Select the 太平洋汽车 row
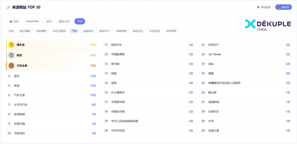 51,105
